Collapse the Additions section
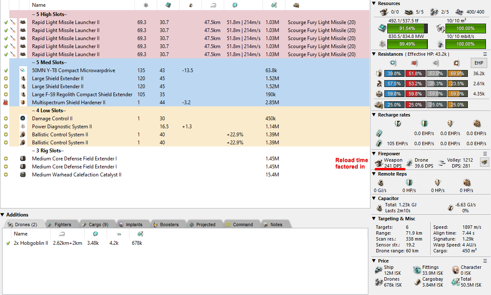The height and width of the screenshot is (295, 491). [x=3, y=215]
